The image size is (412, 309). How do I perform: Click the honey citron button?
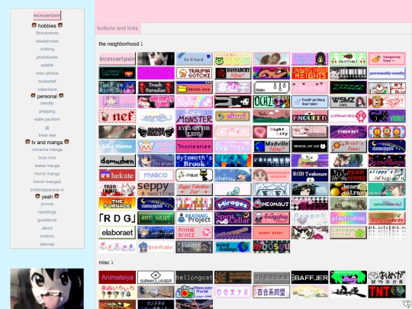349,189
